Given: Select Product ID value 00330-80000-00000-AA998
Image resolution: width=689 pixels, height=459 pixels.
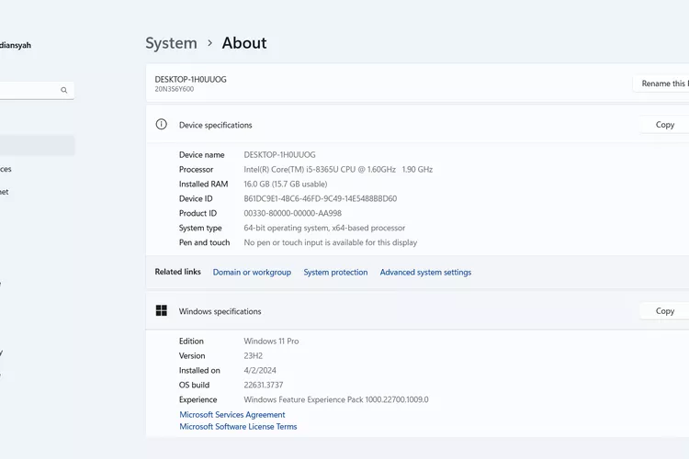Looking at the screenshot, I should click(292, 214).
